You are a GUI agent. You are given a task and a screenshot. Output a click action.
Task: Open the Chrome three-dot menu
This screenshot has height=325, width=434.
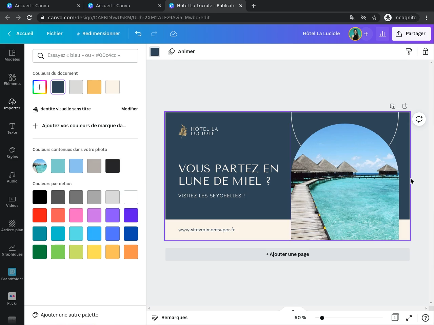(427, 18)
